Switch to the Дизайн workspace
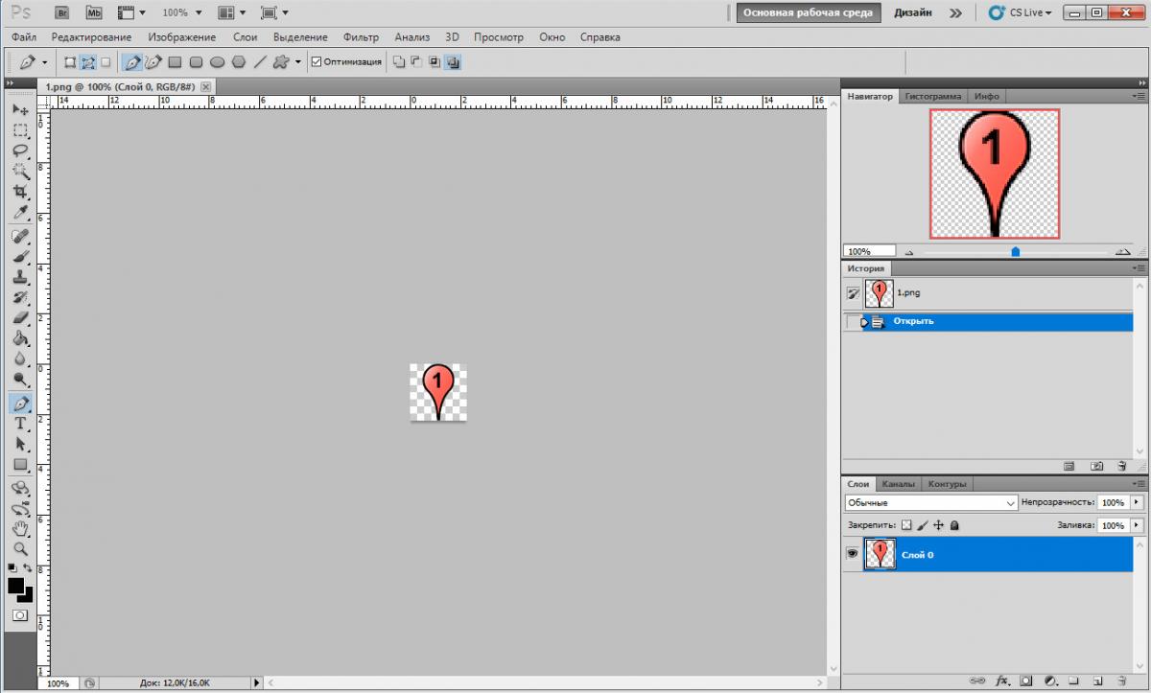The height and width of the screenshot is (693, 1151). (912, 12)
